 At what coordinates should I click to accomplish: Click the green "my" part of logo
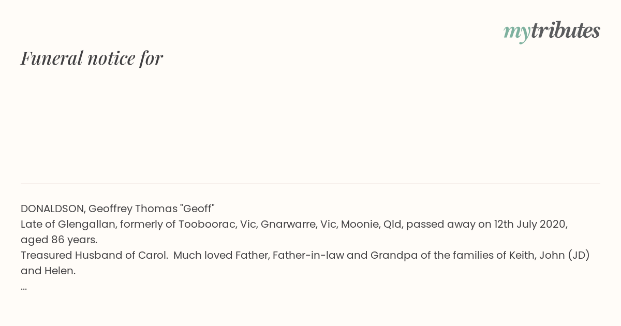pos(516,32)
